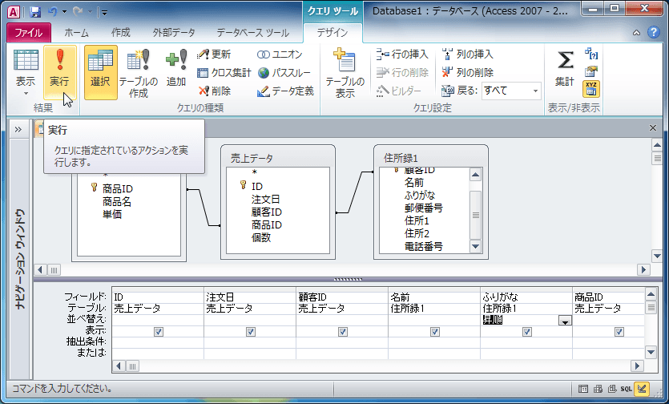
Task: Click the down arrow of design grid scrollbar
Action: point(651,353)
